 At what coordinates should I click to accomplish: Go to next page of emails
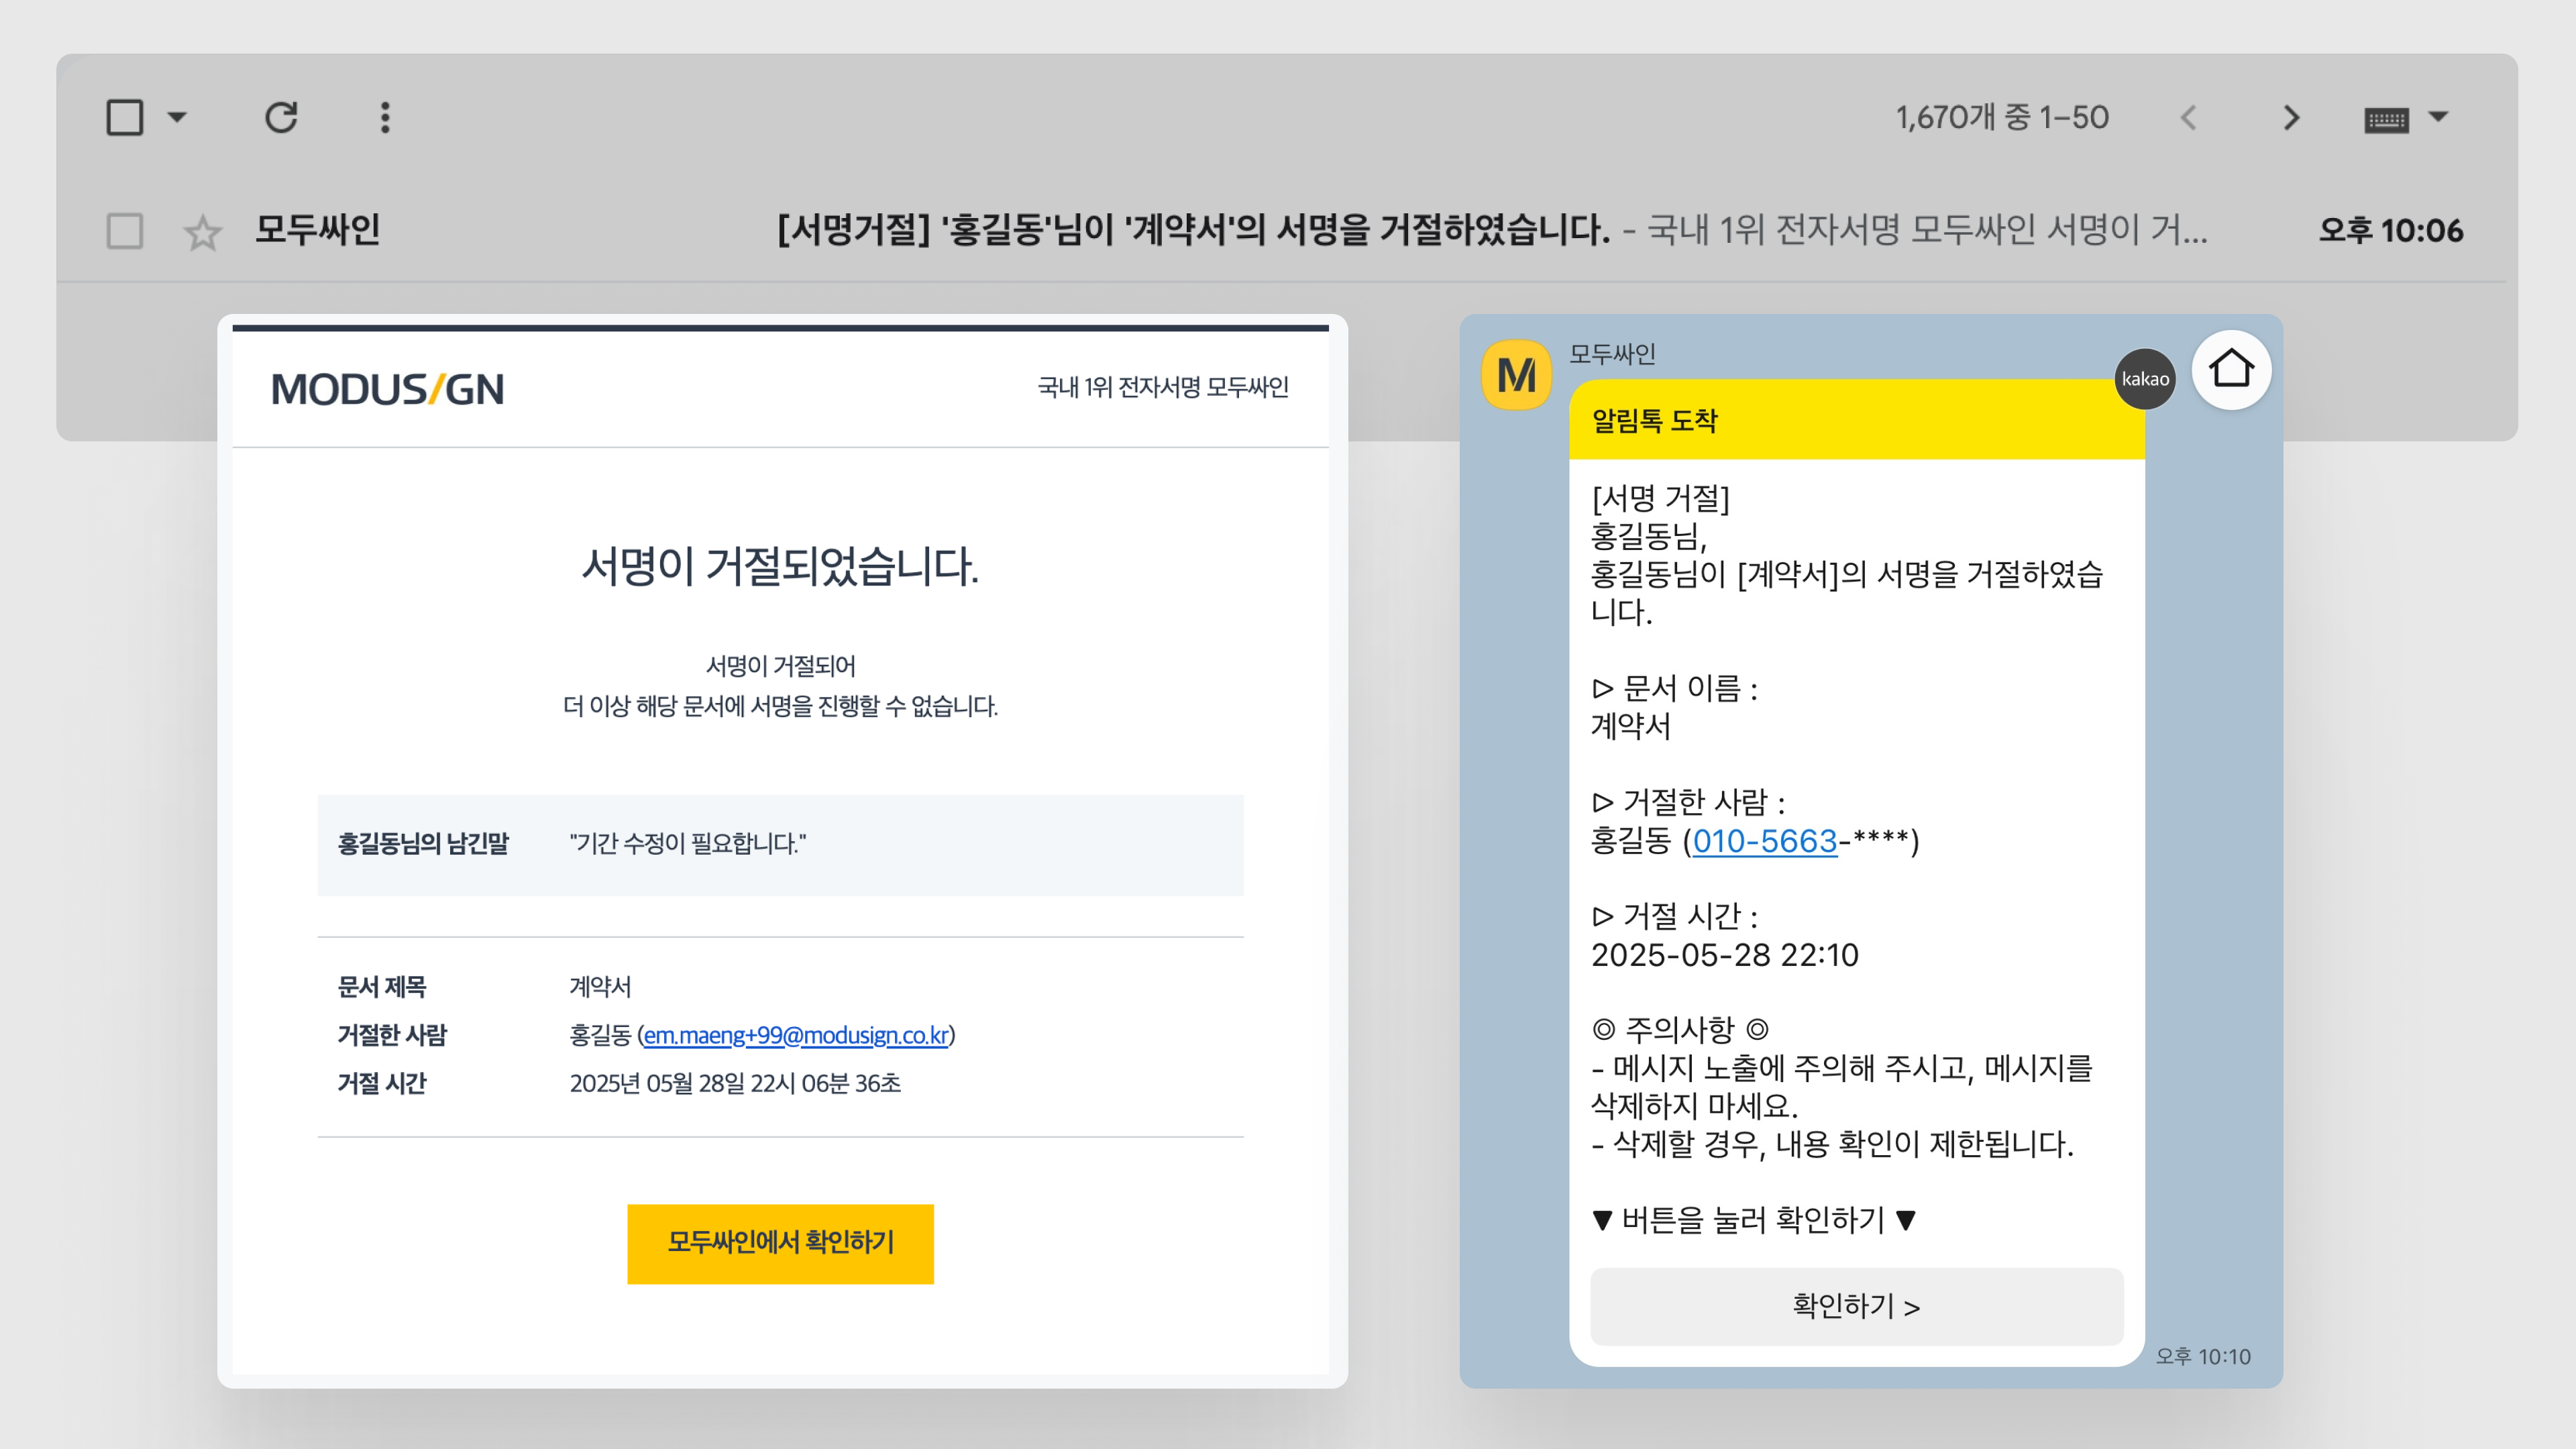point(2291,118)
